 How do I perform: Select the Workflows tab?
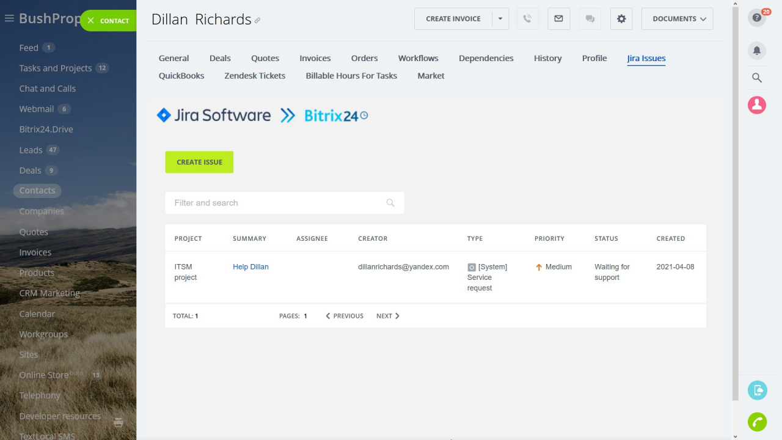418,58
